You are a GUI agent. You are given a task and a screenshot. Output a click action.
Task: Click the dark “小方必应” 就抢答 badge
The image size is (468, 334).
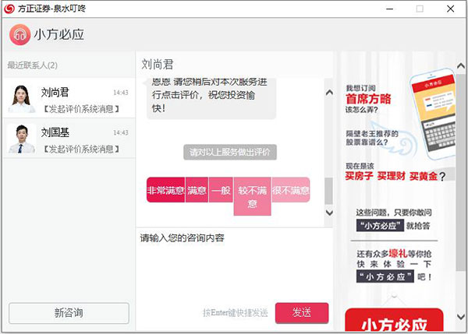pos(380,226)
